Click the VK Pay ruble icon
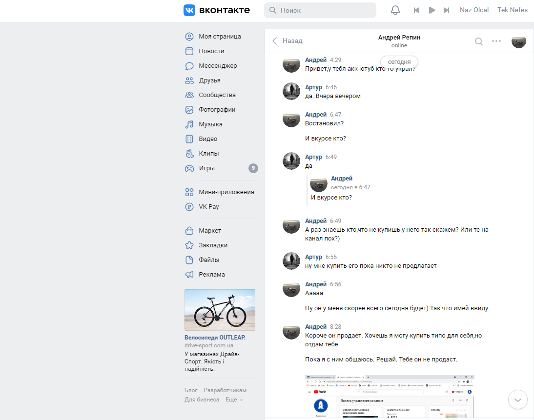 [x=189, y=207]
